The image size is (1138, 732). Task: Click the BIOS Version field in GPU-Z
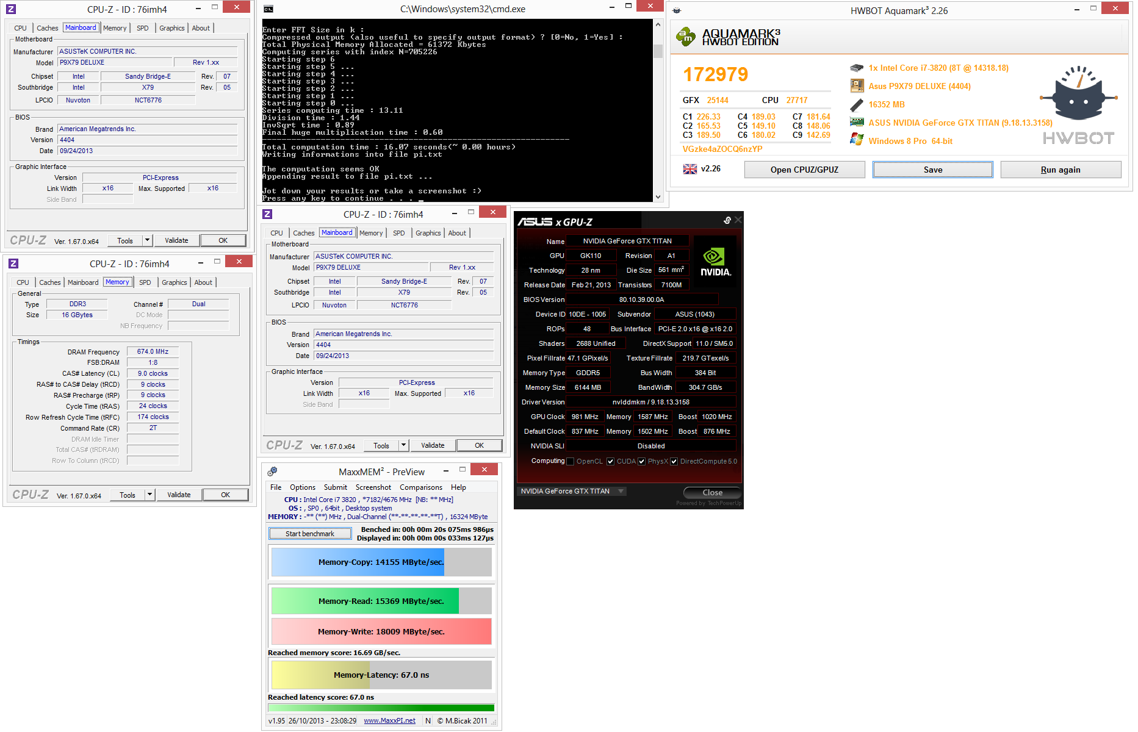[642, 300]
